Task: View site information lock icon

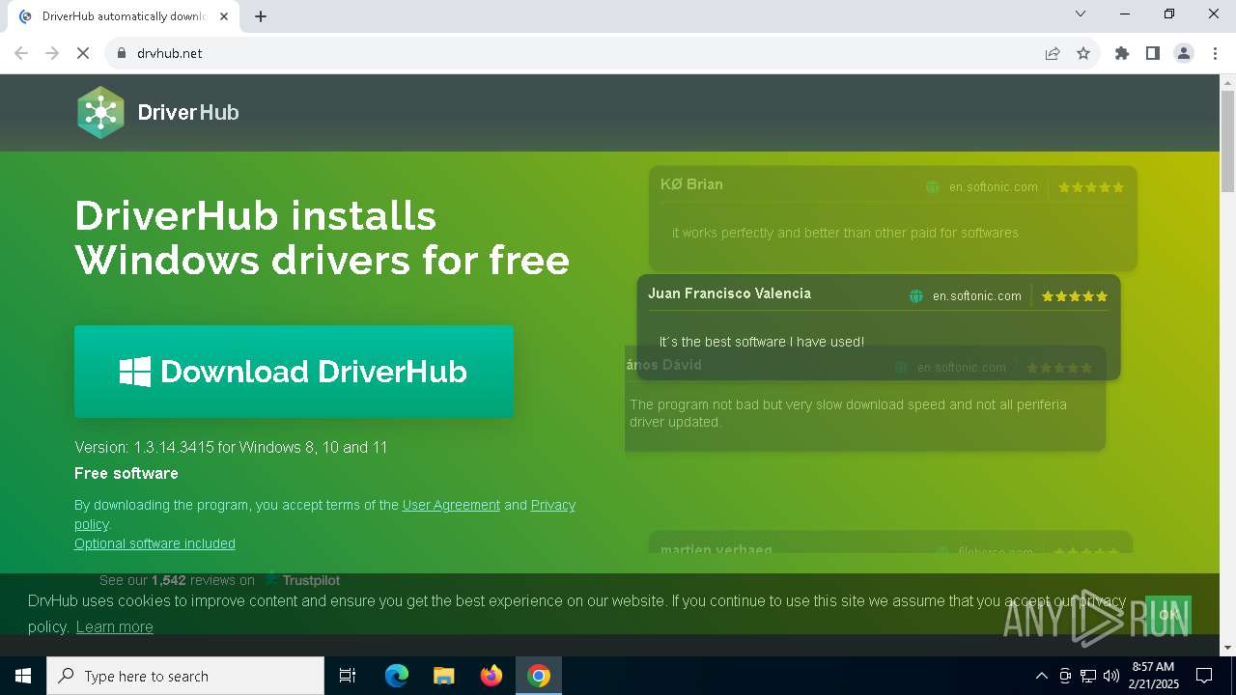Action: tap(121, 53)
